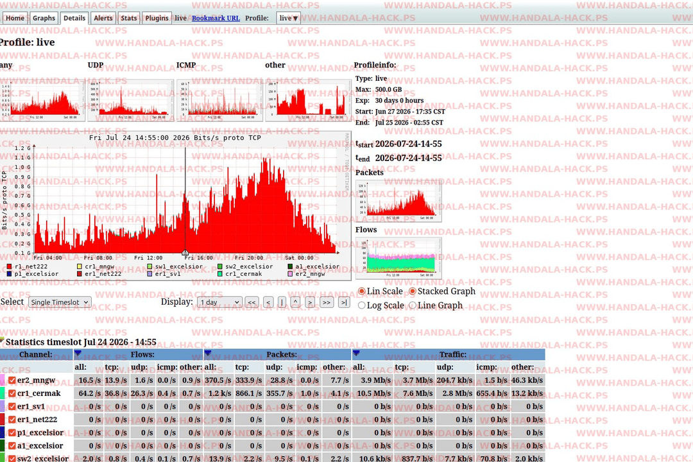
Task: Click the tstart value '2026-07-24-14-55'
Action: (x=408, y=144)
